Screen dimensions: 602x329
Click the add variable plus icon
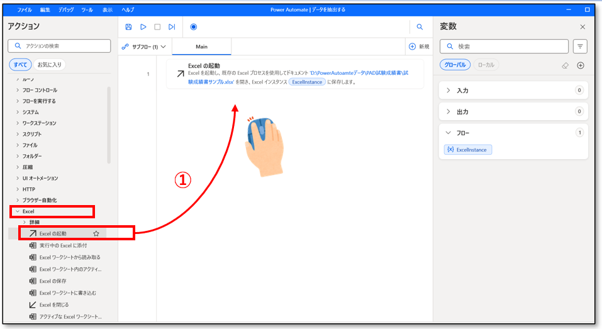(581, 65)
